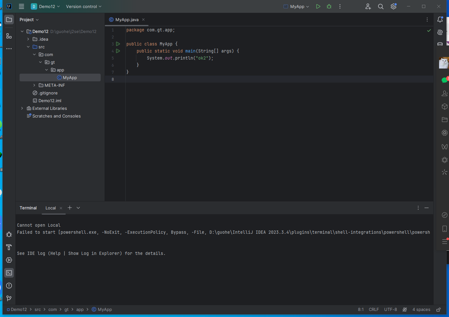Screen dimensions: 449x317
Task: Open IDE Settings gear icon
Action: (393, 6)
